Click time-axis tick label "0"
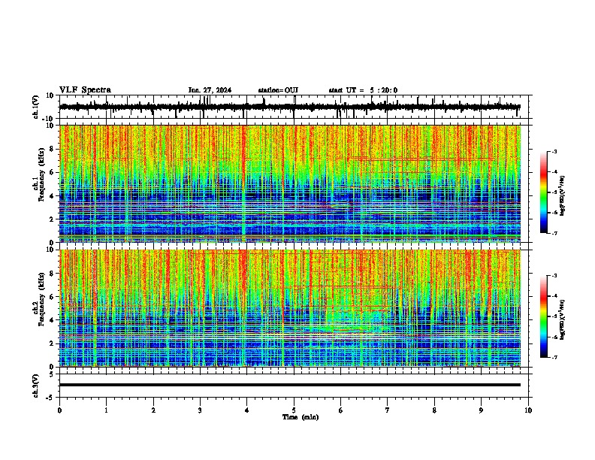The height and width of the screenshot is (460, 595). [59, 410]
